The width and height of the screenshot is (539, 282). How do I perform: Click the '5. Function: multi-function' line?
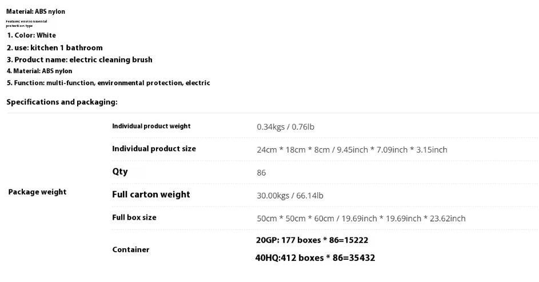108,83
